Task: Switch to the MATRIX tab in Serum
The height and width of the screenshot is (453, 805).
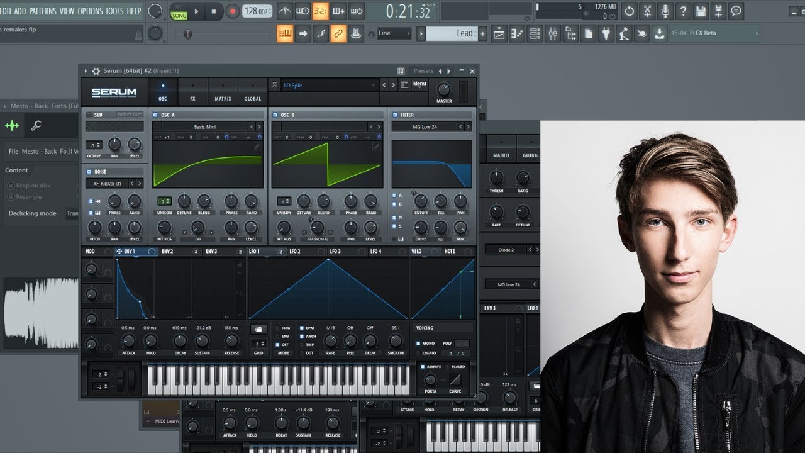Action: pyautogui.click(x=223, y=91)
